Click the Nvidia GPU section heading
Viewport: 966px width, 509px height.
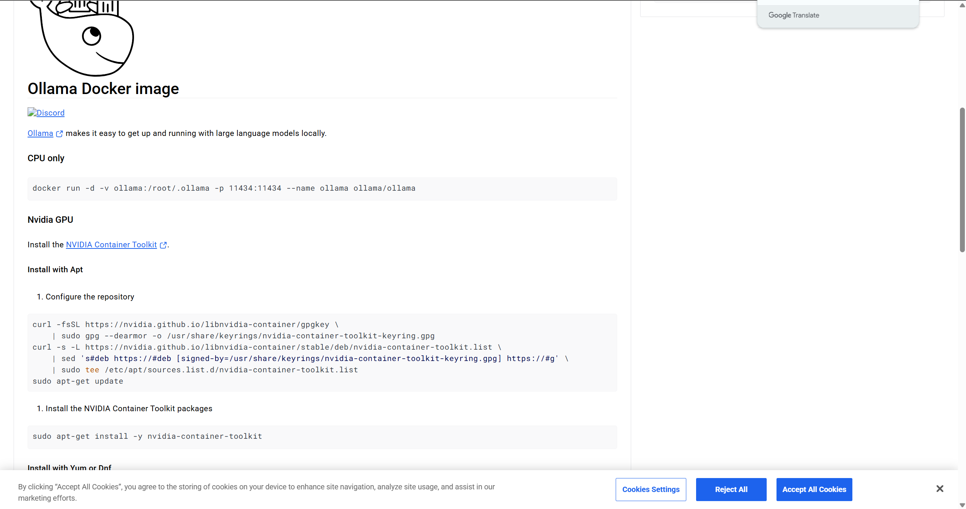[50, 220]
